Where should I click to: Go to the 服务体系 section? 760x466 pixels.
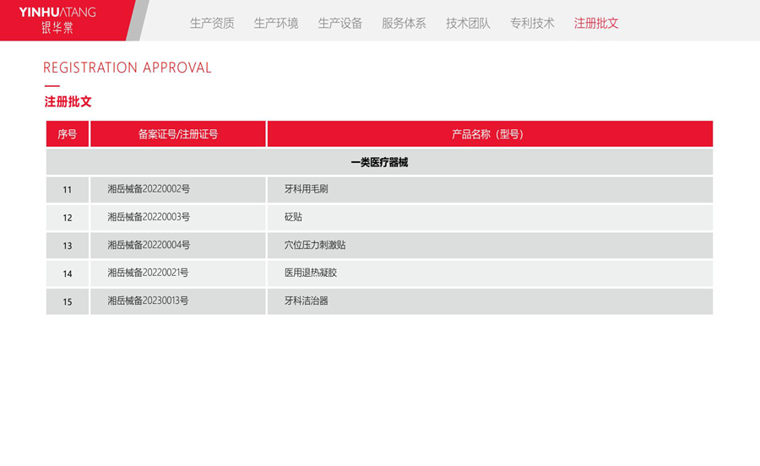[404, 23]
